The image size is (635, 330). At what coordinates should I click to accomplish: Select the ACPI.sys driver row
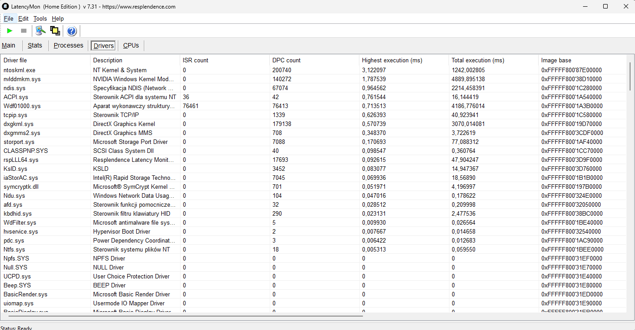(314, 97)
